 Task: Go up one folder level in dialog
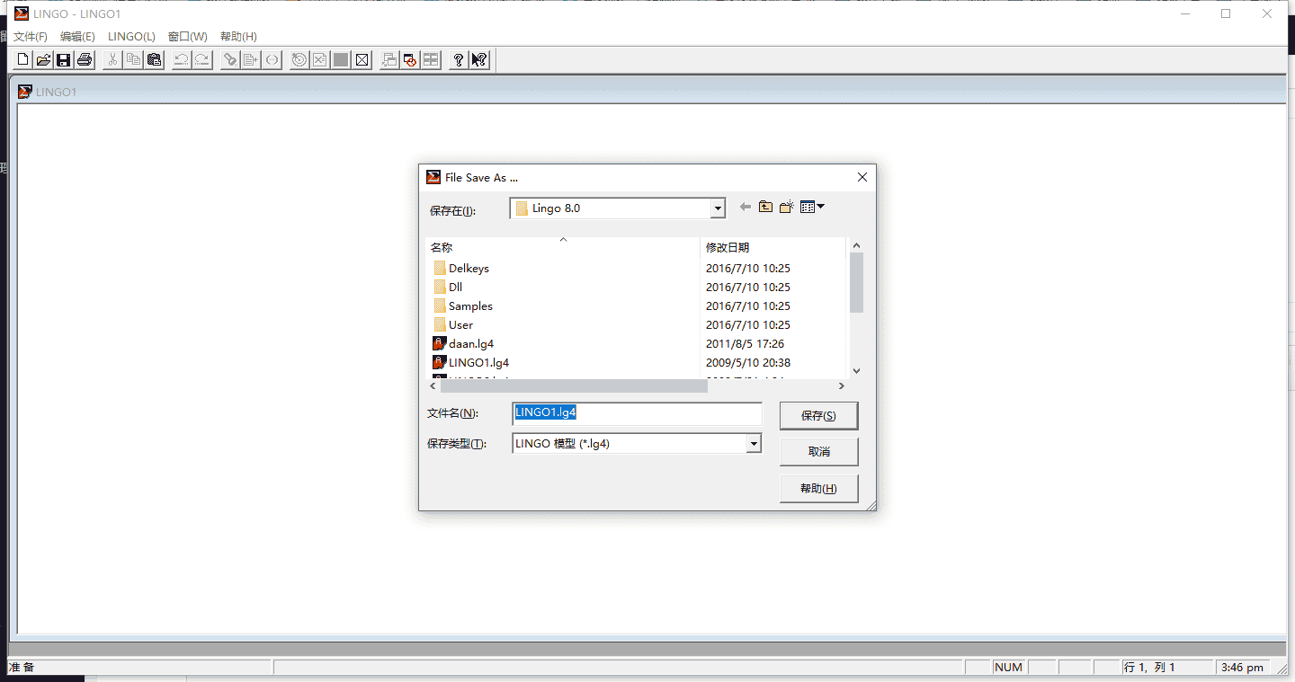point(765,208)
